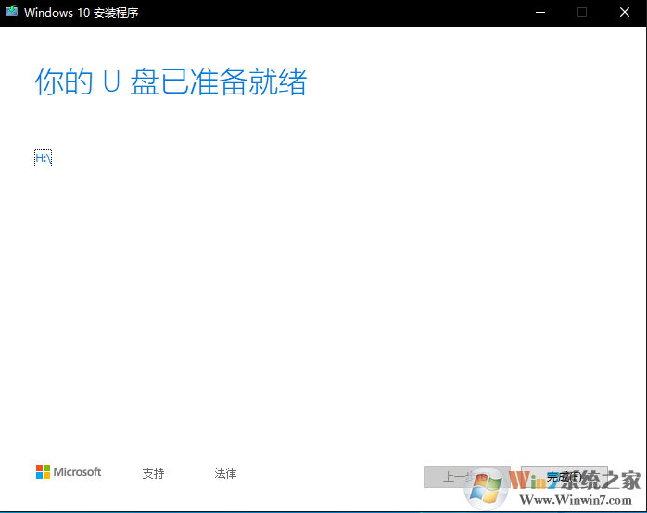Image resolution: width=647 pixels, height=513 pixels.
Task: Click the blue square in Microsoft logo
Action: pos(39,476)
